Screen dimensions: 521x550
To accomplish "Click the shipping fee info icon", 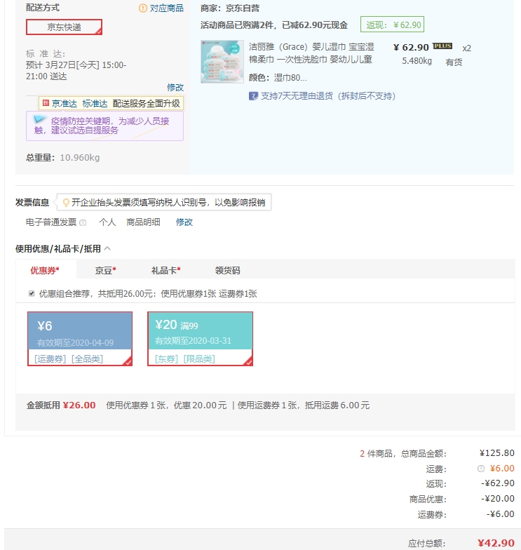I will pos(481,469).
